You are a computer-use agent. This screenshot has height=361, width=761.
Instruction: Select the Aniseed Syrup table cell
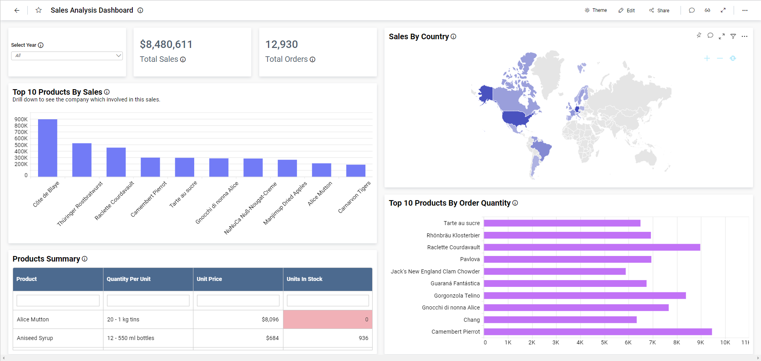58,338
